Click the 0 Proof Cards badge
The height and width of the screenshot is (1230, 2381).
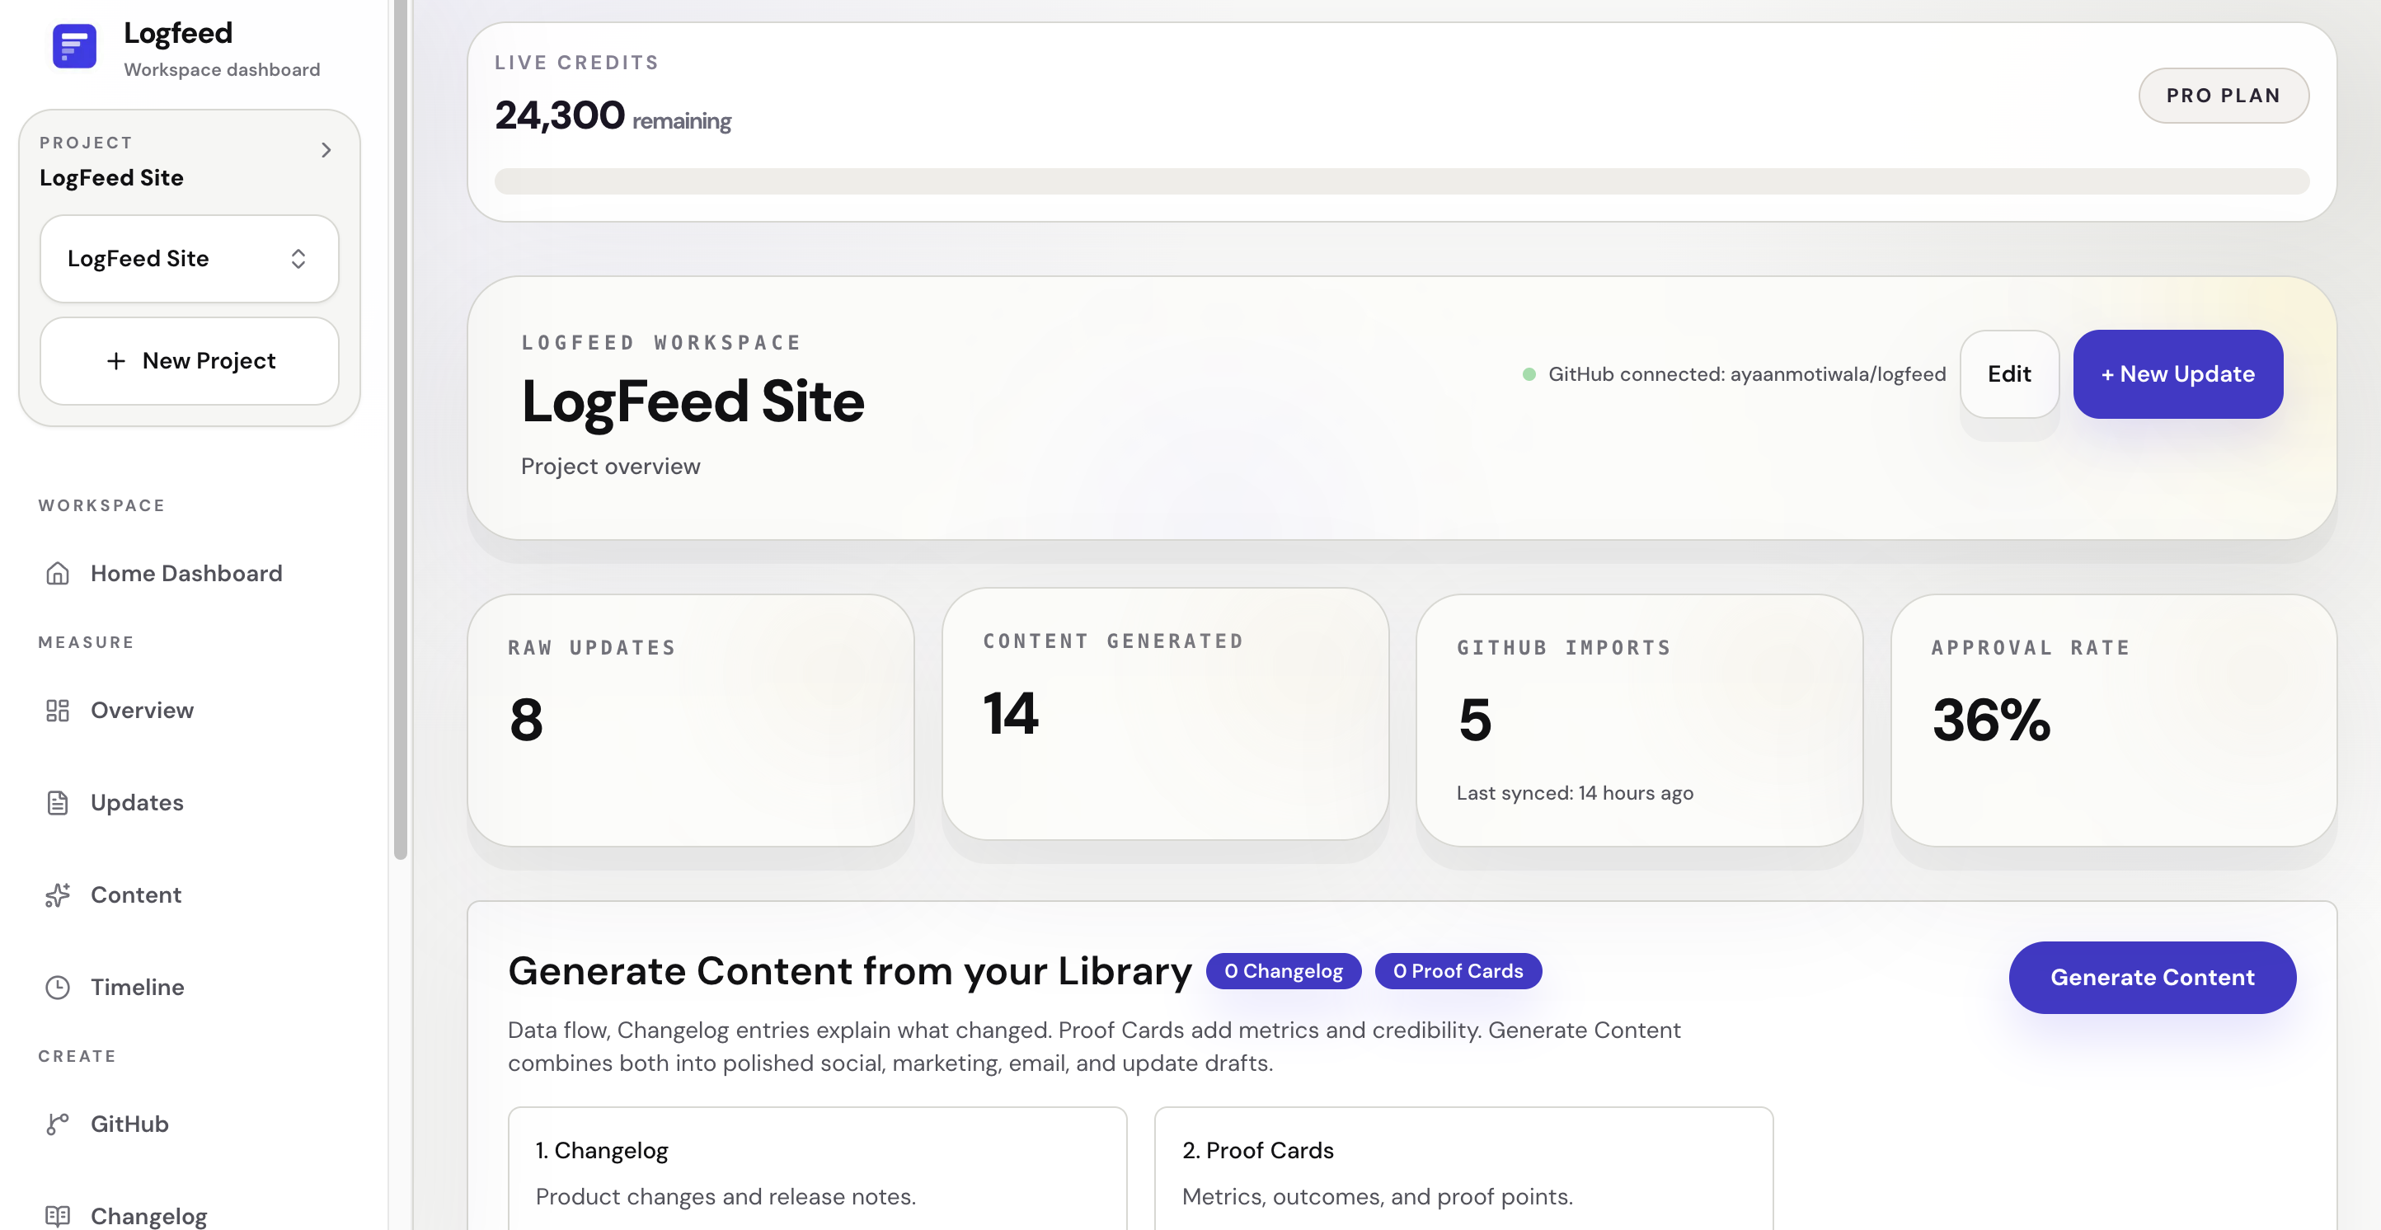coord(1458,971)
